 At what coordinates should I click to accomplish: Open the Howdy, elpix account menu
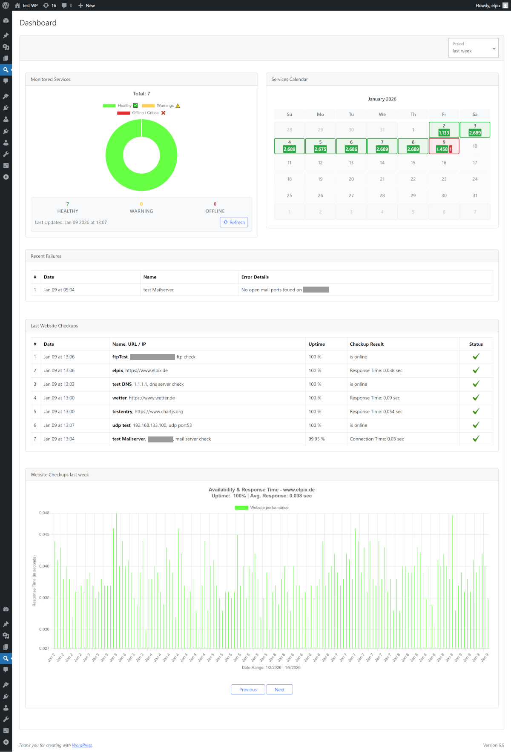(x=488, y=6)
